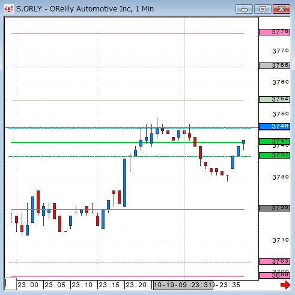Click the 23:35 time axis label
Screen dimensions: 295x295
(x=230, y=285)
